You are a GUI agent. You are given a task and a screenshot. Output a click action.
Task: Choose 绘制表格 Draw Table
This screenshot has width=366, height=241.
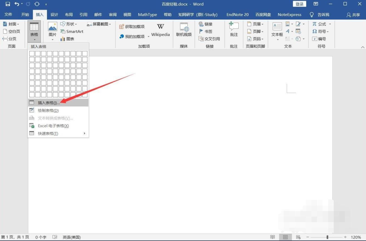click(x=58, y=111)
